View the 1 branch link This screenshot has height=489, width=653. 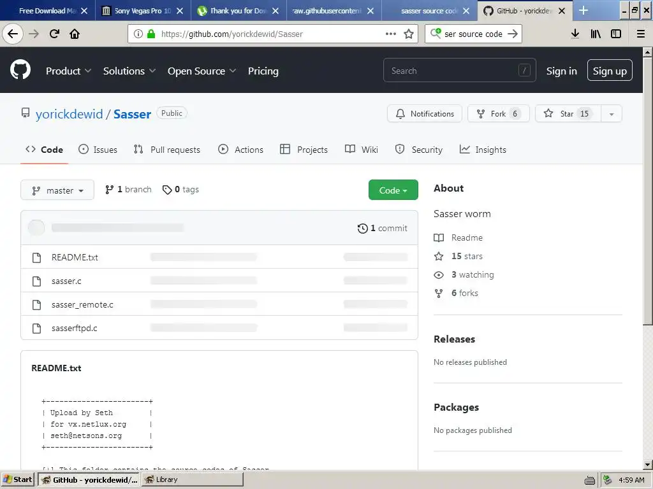click(x=128, y=190)
